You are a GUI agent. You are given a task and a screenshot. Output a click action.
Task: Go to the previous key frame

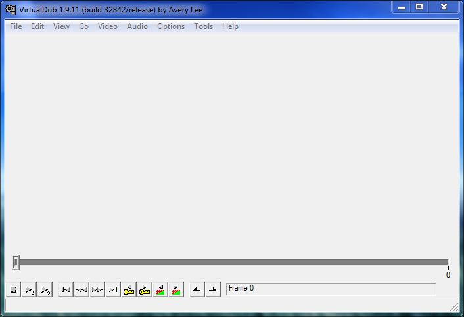129,289
